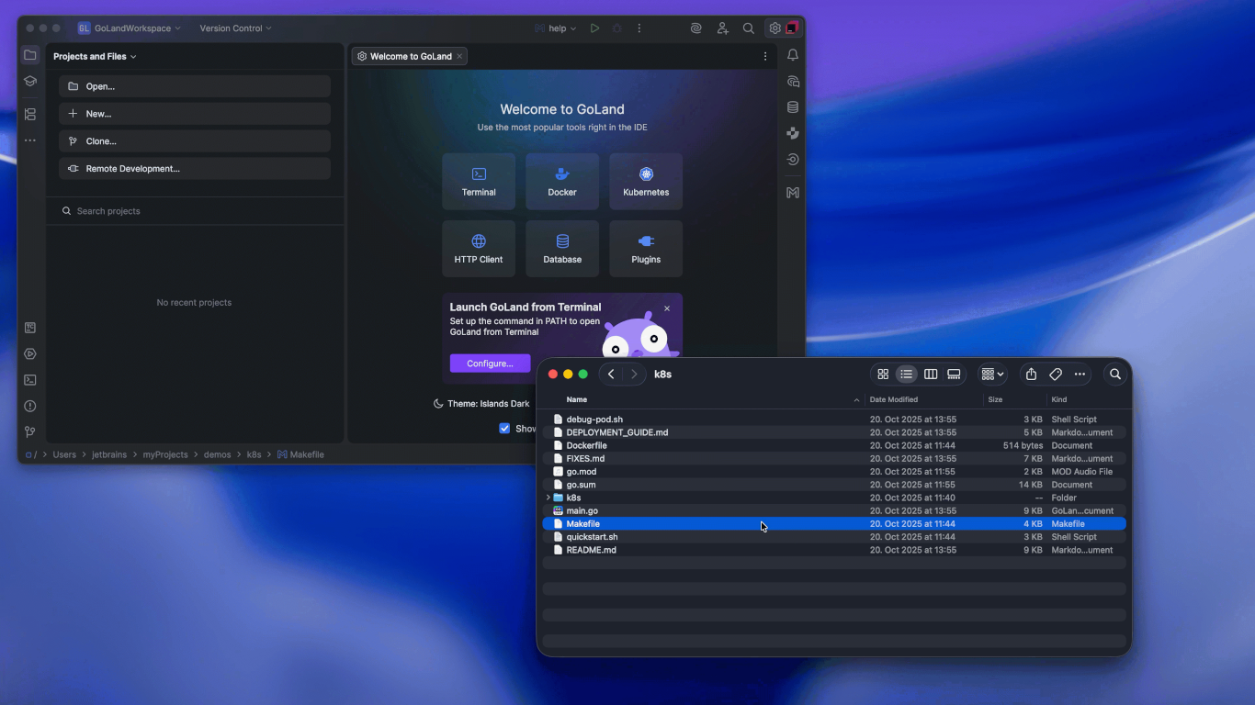Open IDE settings gear icon
Viewport: 1255px width, 705px height.
(x=774, y=28)
